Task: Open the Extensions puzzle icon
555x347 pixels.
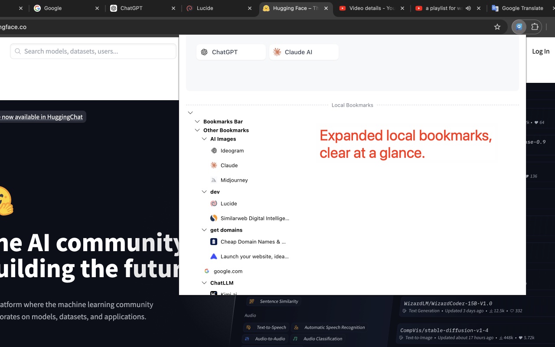Action: 535,27
